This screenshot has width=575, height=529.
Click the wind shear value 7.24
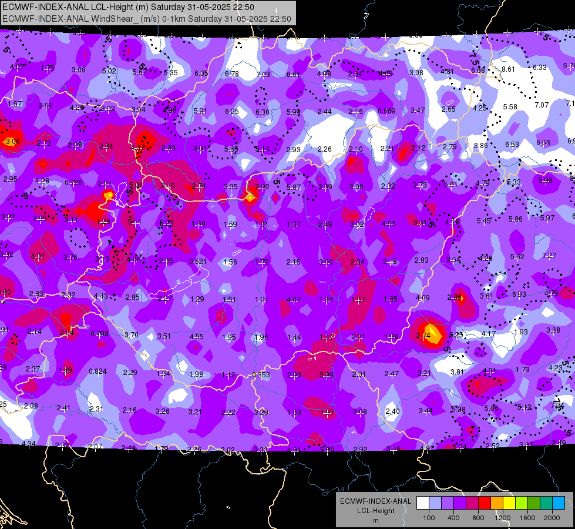coord(557,406)
